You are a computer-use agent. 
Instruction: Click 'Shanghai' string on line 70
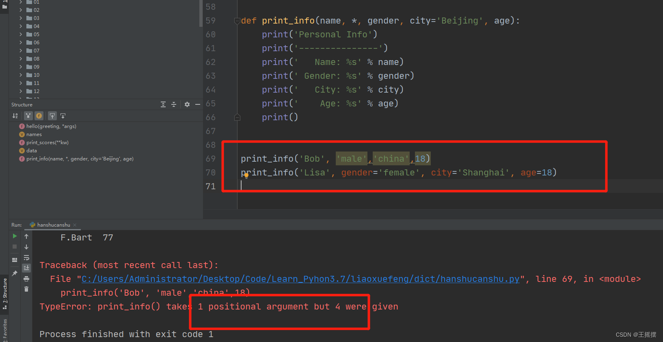click(x=484, y=173)
